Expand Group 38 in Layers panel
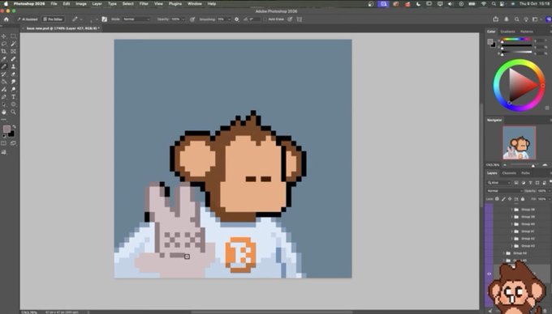Viewport: 552px width, 314px height. point(511,210)
